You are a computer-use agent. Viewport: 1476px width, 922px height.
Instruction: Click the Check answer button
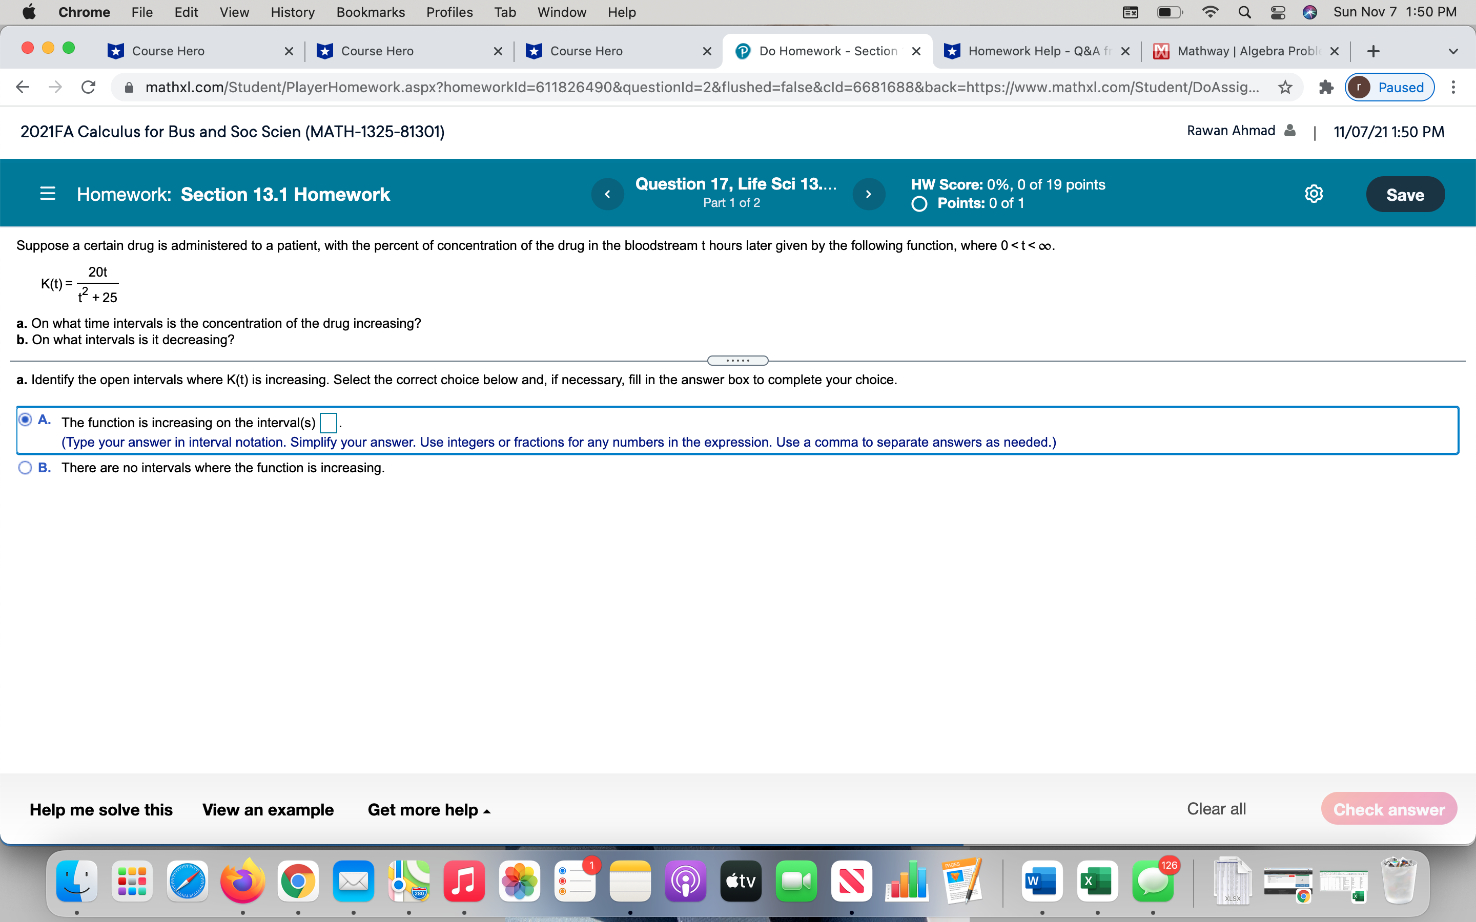click(1389, 809)
